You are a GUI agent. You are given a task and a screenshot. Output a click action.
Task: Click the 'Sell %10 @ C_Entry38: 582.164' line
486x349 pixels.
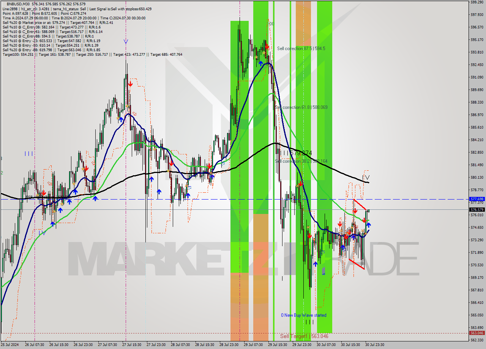click(51, 27)
